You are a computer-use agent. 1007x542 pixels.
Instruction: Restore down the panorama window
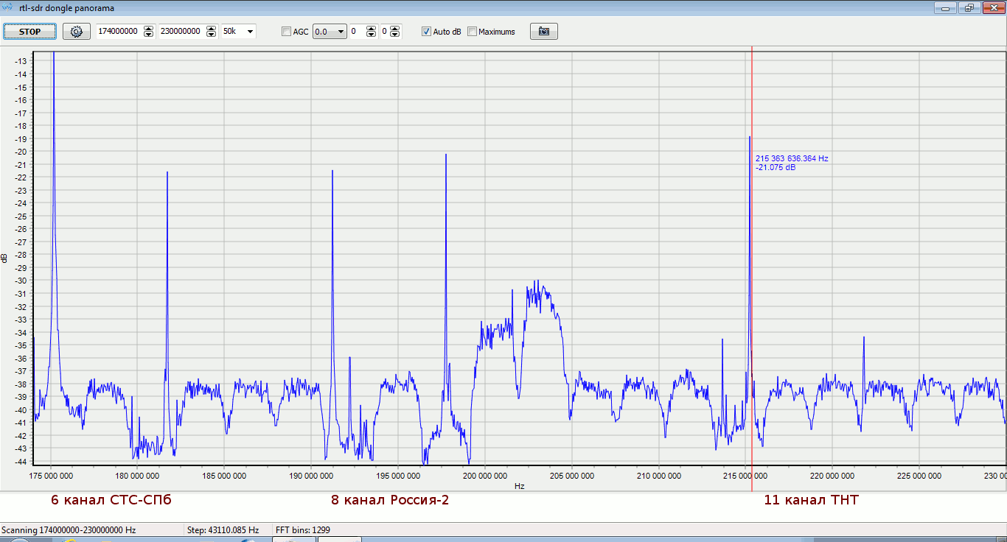tap(969, 8)
